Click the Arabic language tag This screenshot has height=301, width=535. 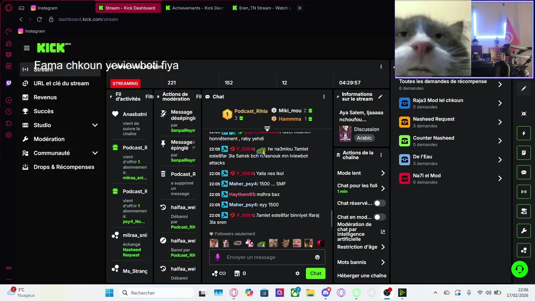tap(364, 138)
